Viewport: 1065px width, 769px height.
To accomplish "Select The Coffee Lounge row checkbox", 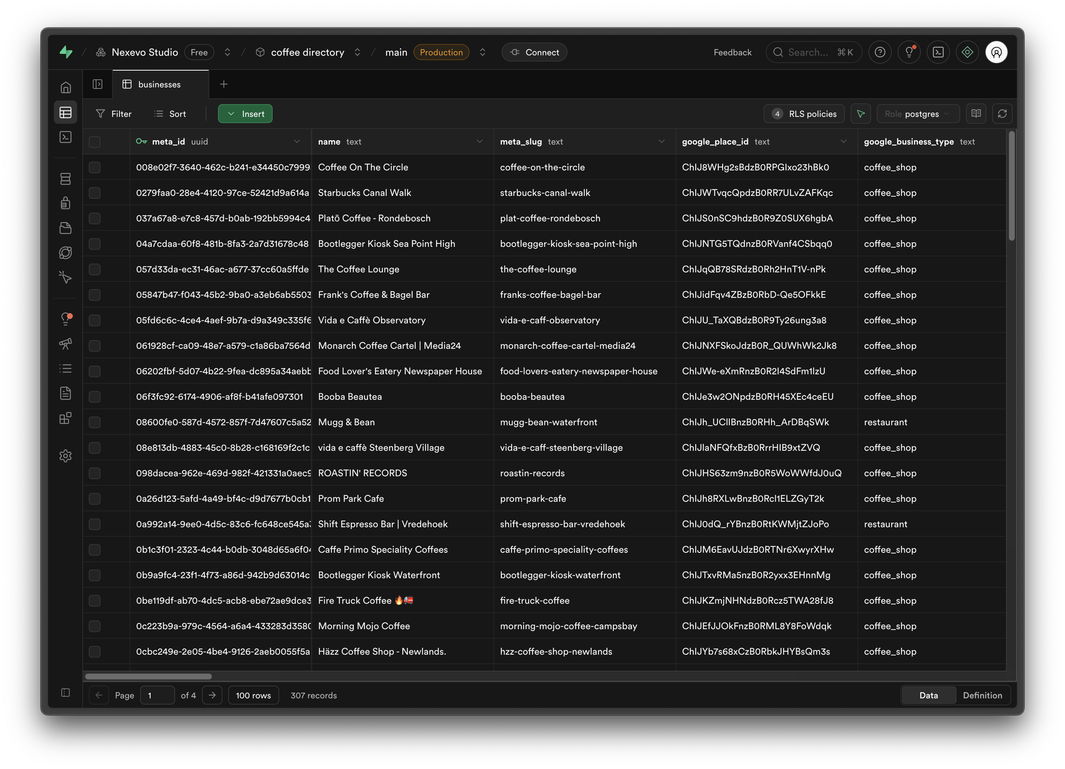I will (95, 269).
